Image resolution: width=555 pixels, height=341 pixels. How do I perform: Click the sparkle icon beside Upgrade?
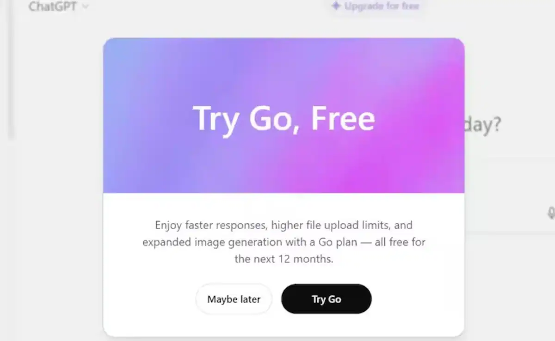point(336,6)
